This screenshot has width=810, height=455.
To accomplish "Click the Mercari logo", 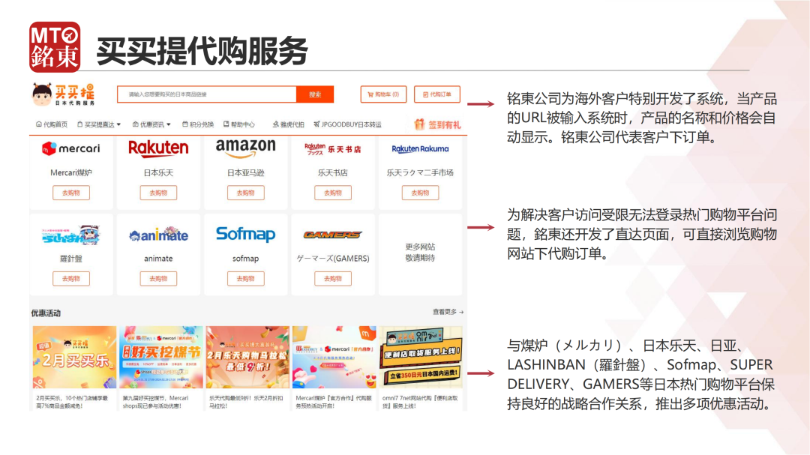I will tap(70, 148).
